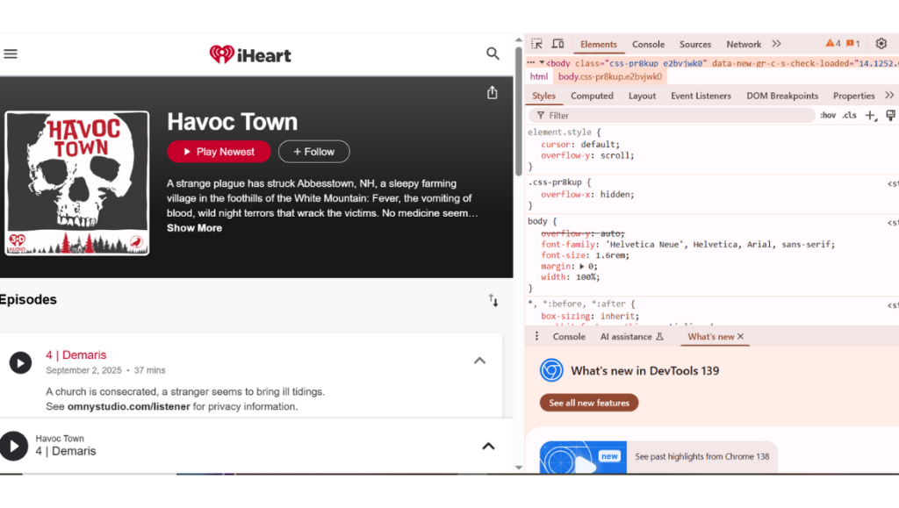Show More of the podcast description

tap(194, 228)
